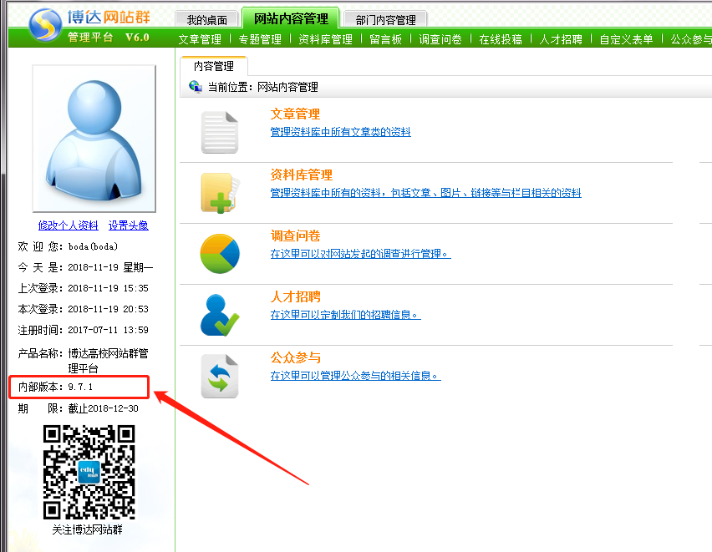
Task: Open 留言板 in the green menu bar
Action: coord(385,39)
